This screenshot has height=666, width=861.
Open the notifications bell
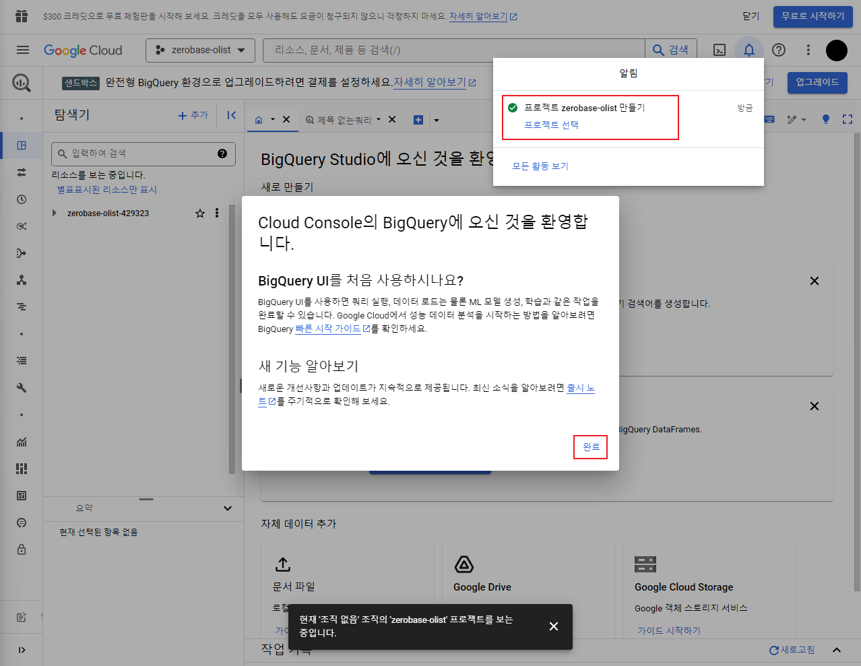pyautogui.click(x=748, y=50)
